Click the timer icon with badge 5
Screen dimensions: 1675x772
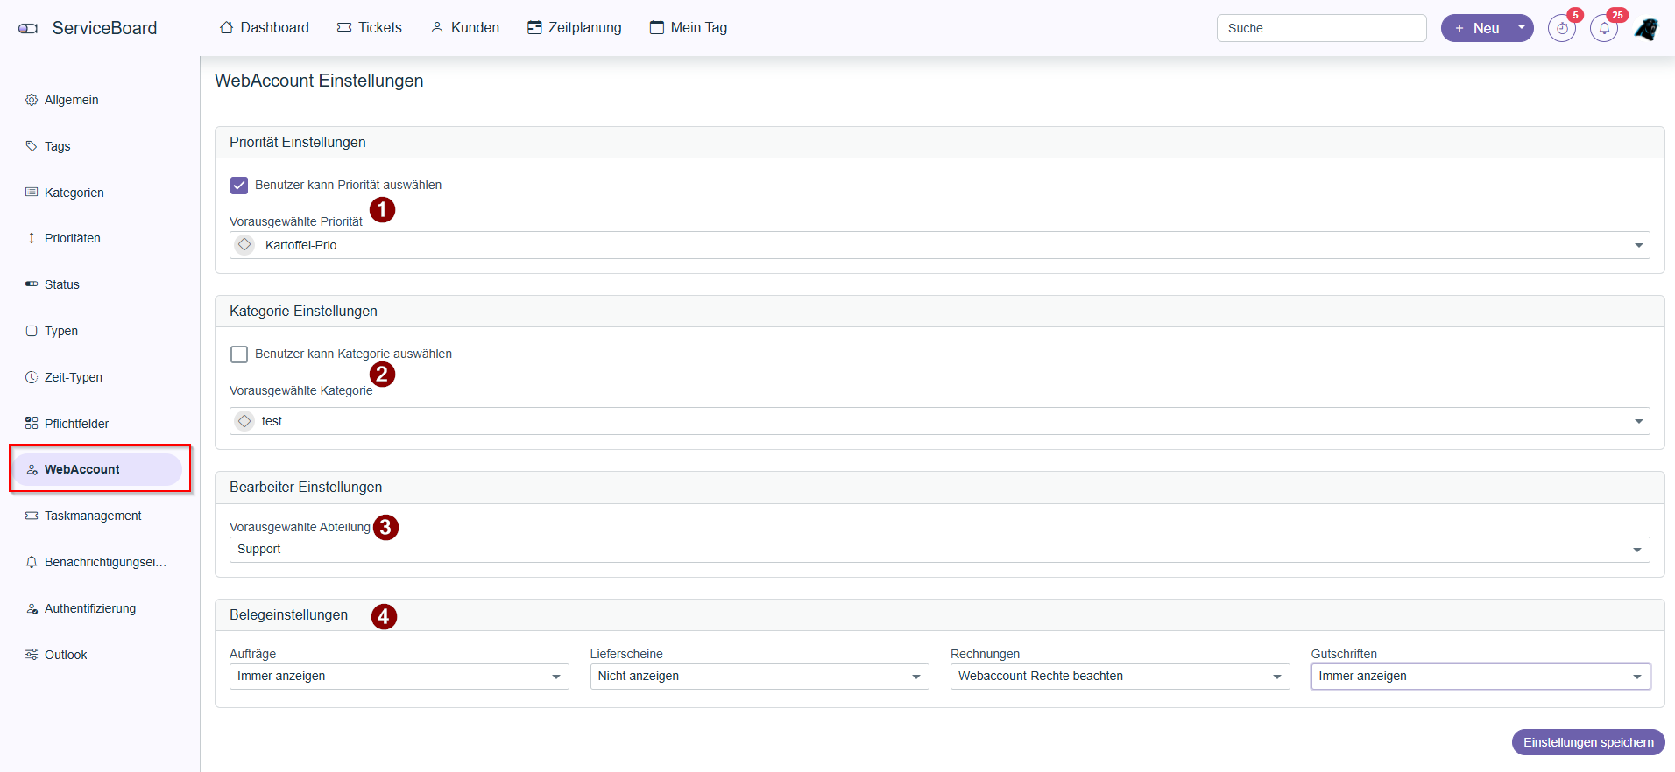click(1561, 28)
